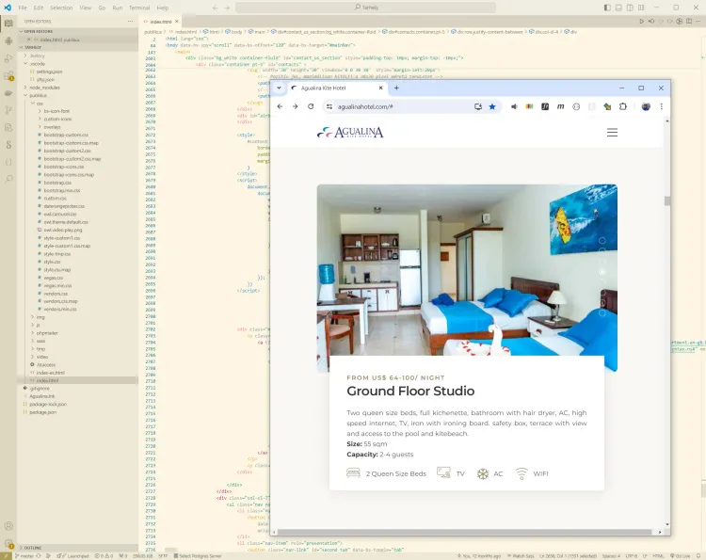Open the Chrome three-dot menu
This screenshot has height=560, width=706.
661,106
